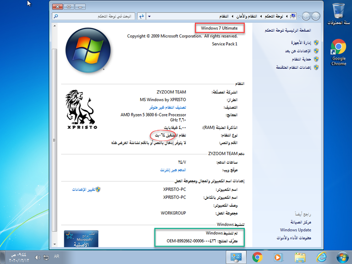Launch the Google Chrome desktop shortcut
The image size is (352, 264).
pos(339,52)
